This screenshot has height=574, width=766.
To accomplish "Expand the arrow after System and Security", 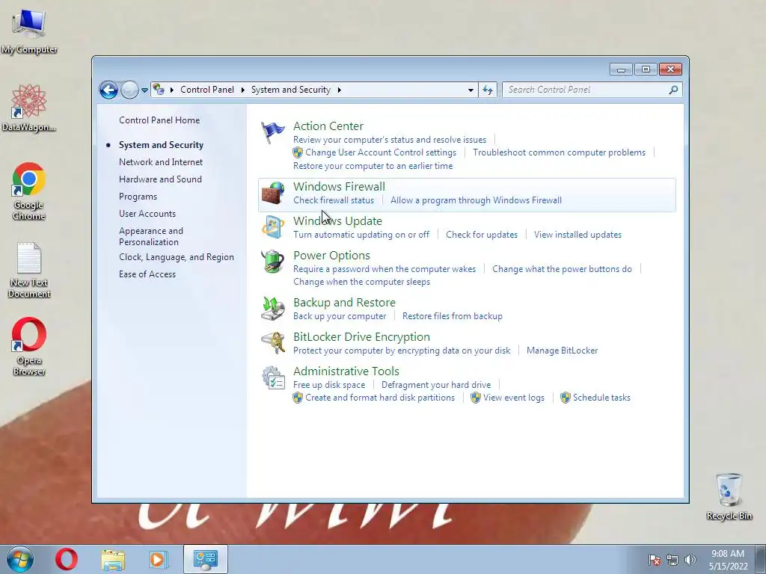I will [x=339, y=90].
